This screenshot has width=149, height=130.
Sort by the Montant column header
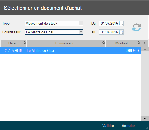[x=122, y=43]
